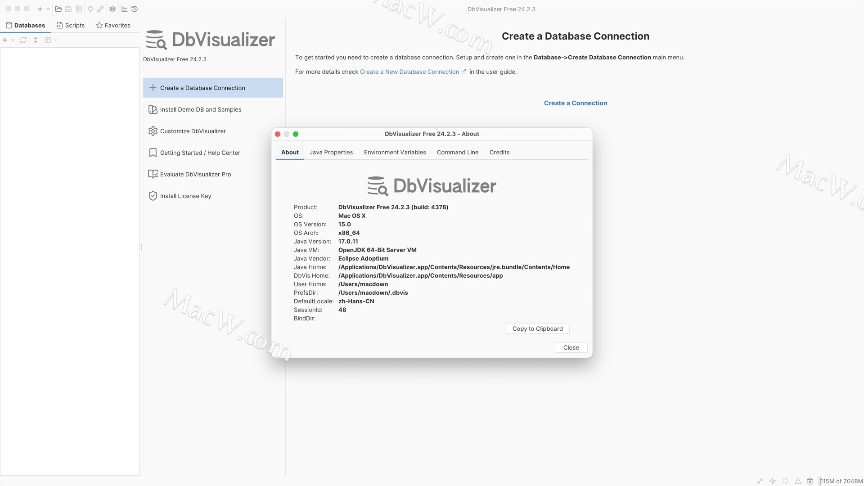Expand the main toolbar create dropdown arrow

pos(48,9)
